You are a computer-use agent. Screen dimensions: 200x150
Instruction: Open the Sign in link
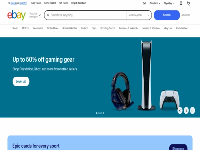(x=14, y=3)
